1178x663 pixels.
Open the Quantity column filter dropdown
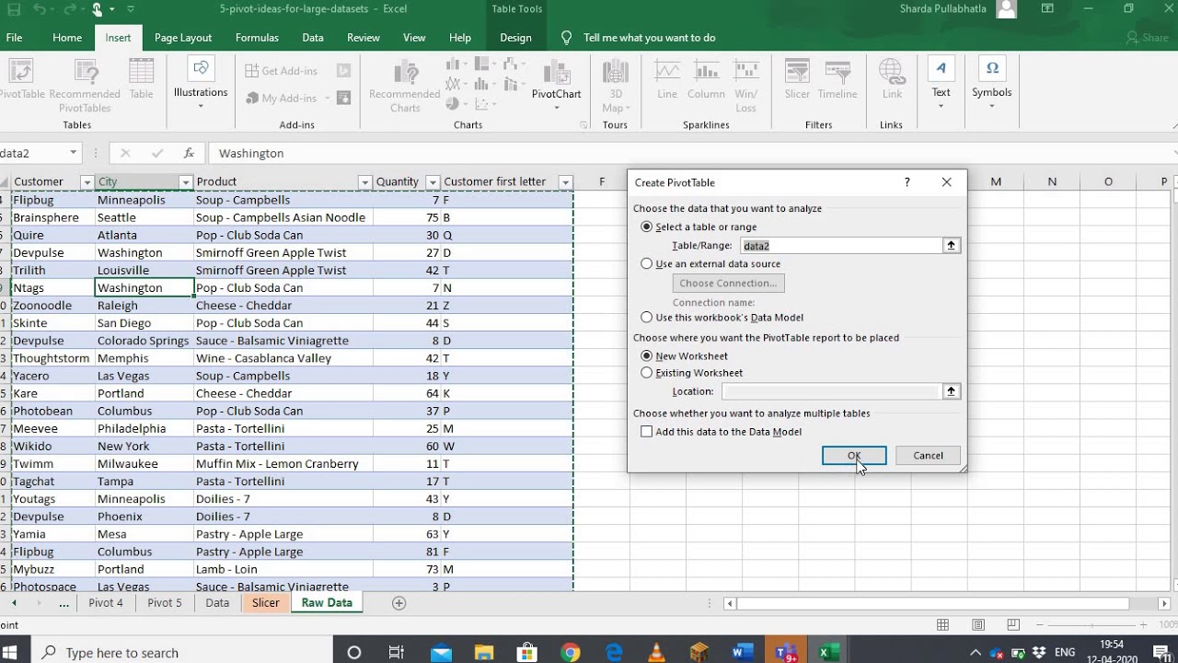[433, 182]
